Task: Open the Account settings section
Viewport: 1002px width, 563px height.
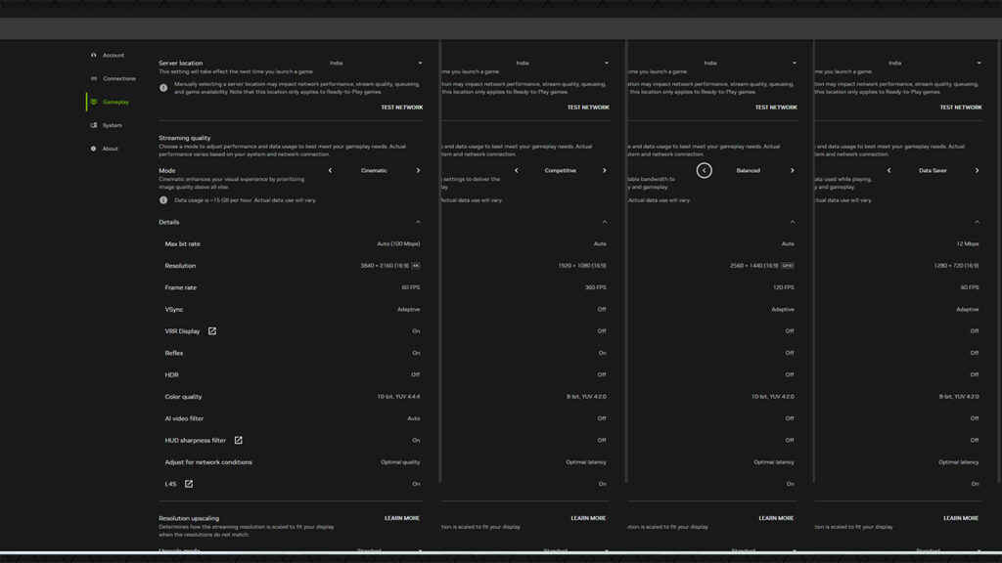Action: pyautogui.click(x=113, y=56)
